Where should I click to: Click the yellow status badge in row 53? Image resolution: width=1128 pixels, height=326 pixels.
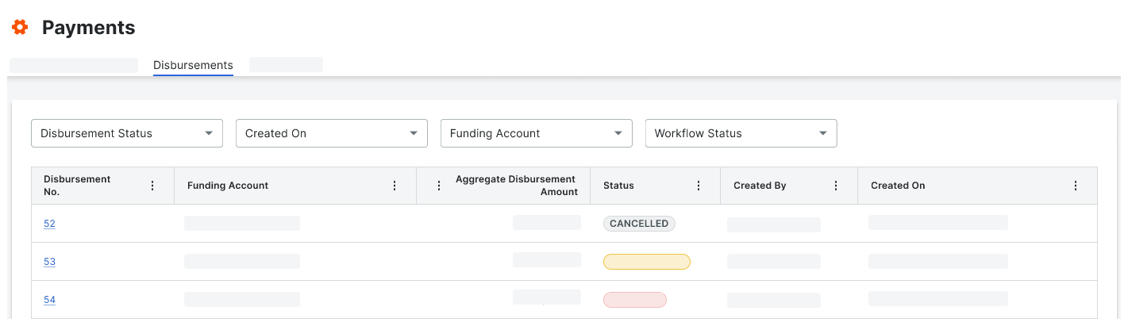pyautogui.click(x=647, y=262)
